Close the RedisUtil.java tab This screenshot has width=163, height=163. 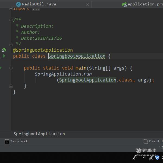87,4
